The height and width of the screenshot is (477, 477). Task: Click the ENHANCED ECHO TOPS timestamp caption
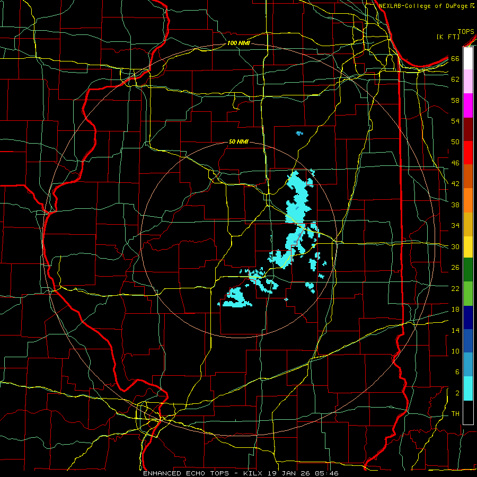(241, 473)
